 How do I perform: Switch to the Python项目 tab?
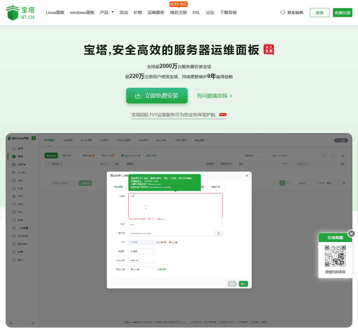coord(124,140)
